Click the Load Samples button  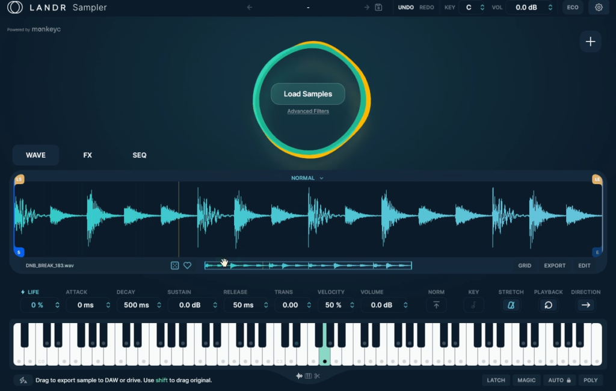pyautogui.click(x=307, y=94)
